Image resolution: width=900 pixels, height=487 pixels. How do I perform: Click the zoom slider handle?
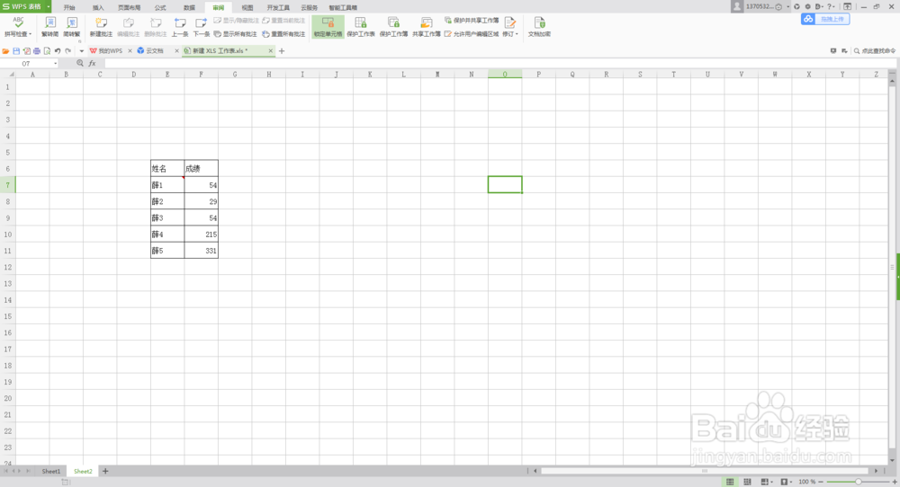coord(858,482)
